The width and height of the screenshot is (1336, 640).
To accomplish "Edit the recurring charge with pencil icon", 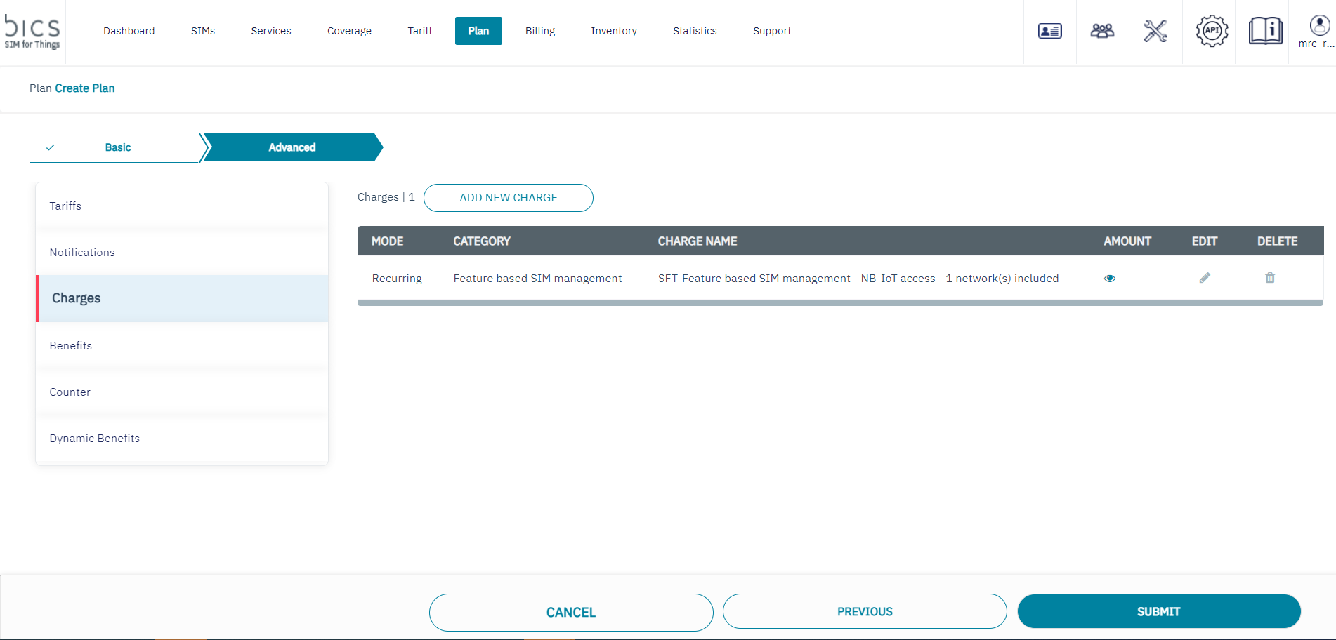I will pos(1205,278).
